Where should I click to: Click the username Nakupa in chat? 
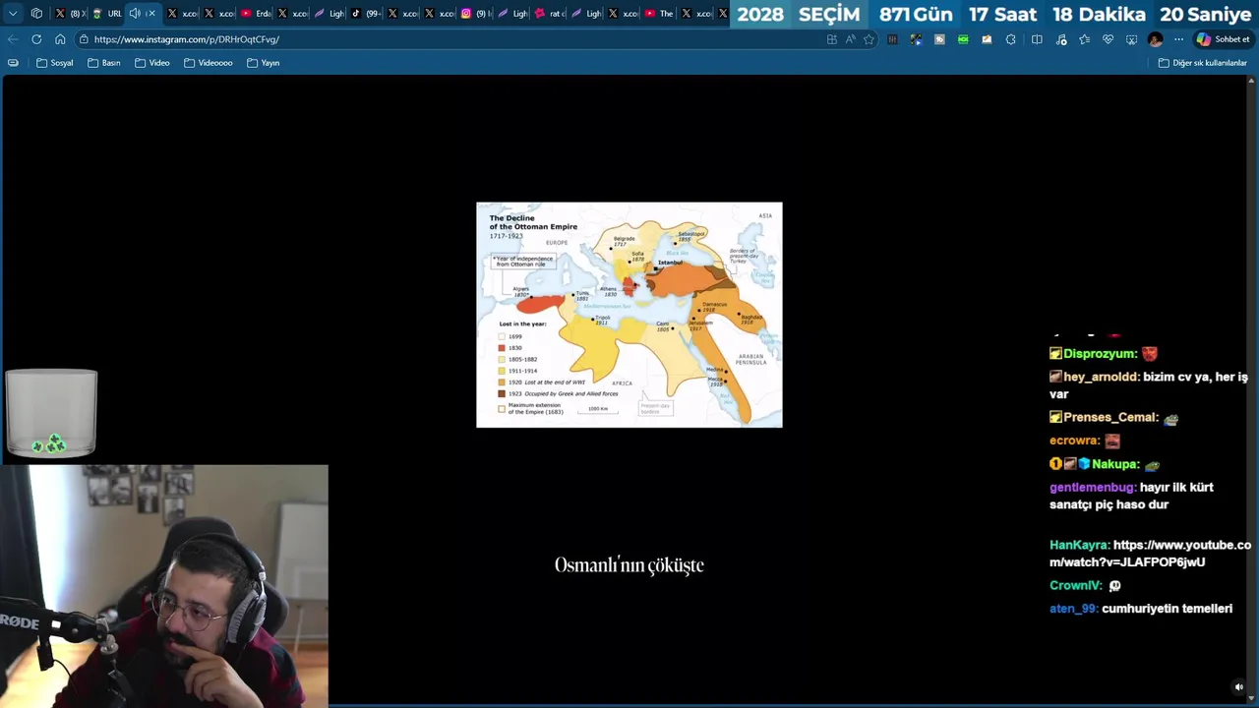pos(1114,464)
